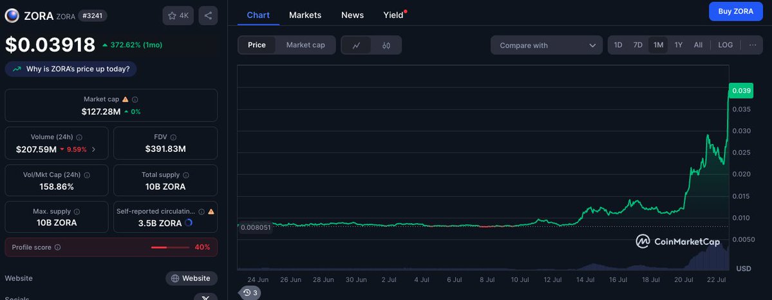
Task: Open the info icon beside FDV
Action: pyautogui.click(x=173, y=137)
